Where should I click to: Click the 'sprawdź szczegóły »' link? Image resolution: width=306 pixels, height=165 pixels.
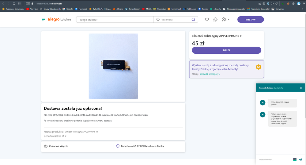click(210, 74)
